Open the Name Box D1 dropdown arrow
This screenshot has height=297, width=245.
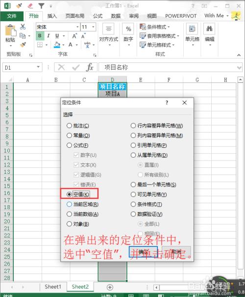(38, 67)
